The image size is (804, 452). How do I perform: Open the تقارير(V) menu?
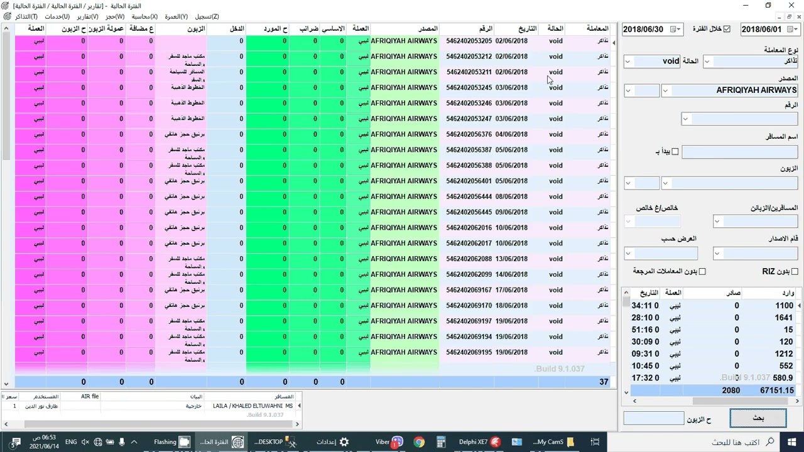87,17
